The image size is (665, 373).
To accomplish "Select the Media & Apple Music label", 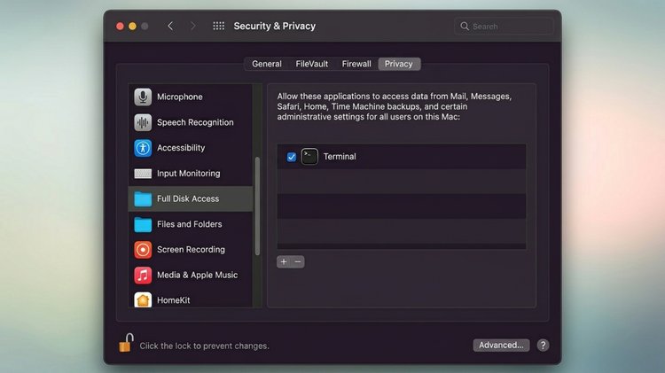I will (x=197, y=275).
